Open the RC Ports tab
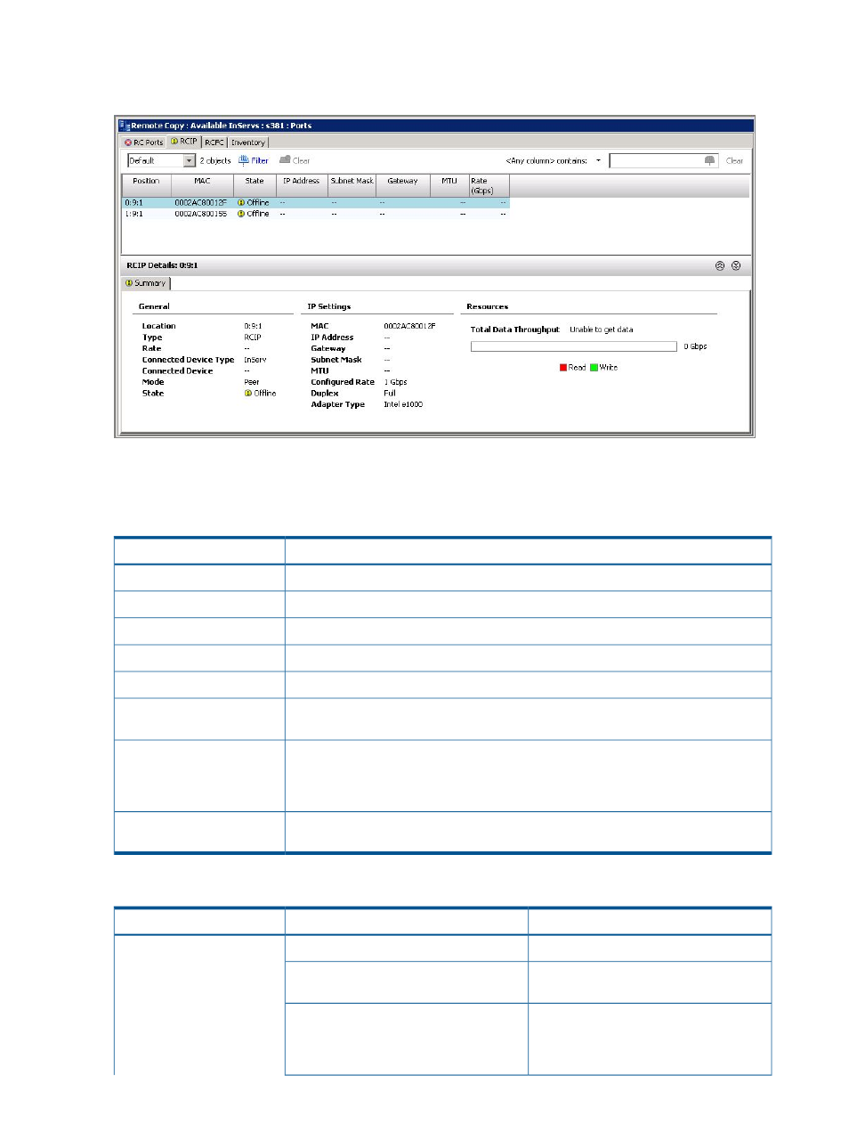Viewport: 849px width, 1131px height. 143,142
